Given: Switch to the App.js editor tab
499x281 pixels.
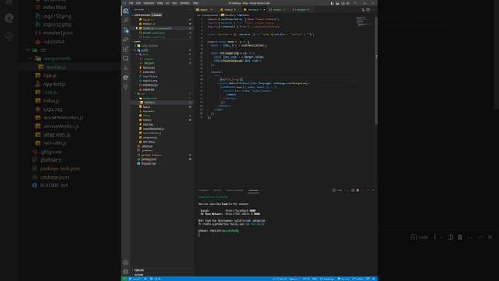Looking at the screenshot, I should [204, 9].
